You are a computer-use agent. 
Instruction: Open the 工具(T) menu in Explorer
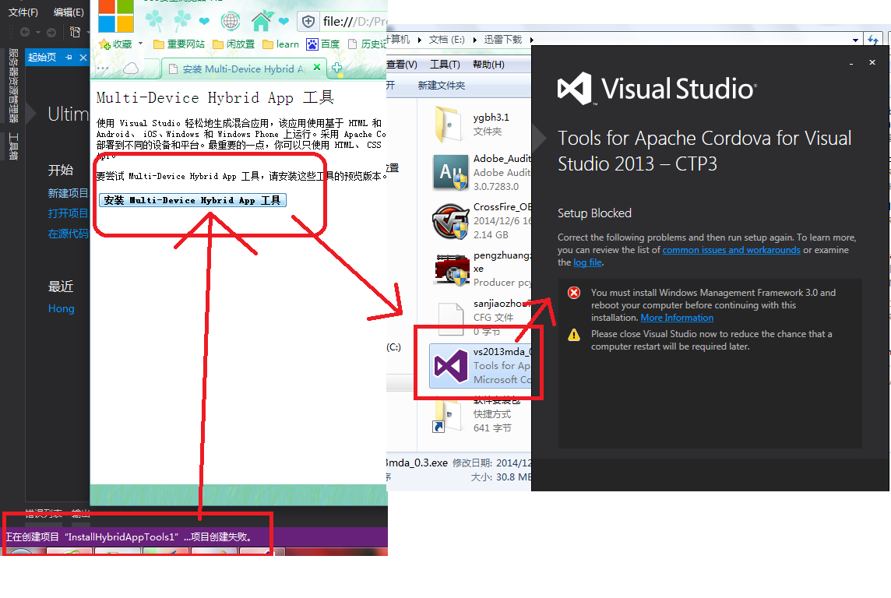point(445,64)
